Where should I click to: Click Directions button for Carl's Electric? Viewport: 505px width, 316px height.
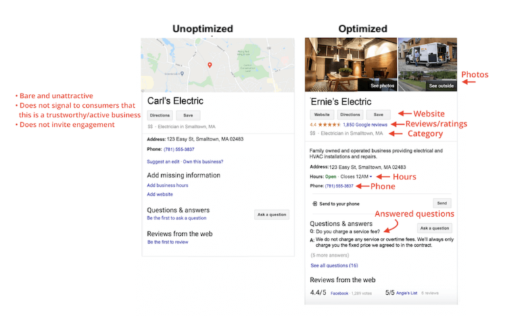pyautogui.click(x=159, y=115)
